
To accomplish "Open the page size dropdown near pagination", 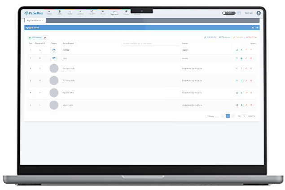I will [x=211, y=116].
